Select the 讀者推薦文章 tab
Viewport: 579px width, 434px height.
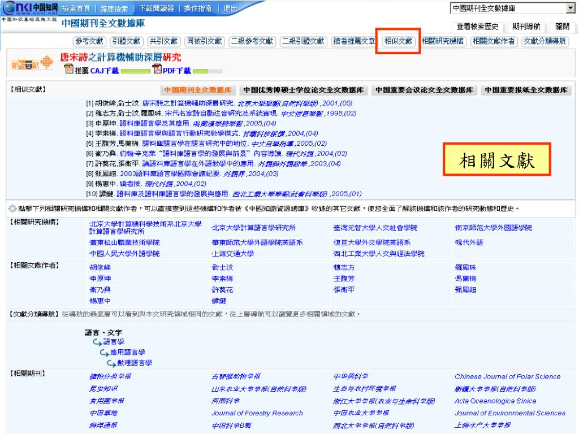point(354,41)
